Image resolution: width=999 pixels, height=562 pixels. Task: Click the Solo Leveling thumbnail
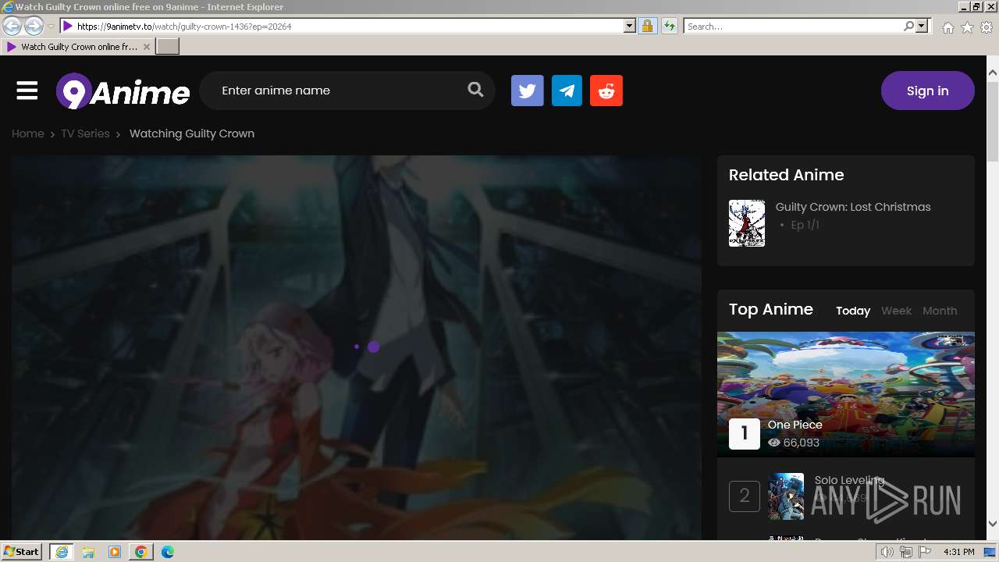pos(786,496)
